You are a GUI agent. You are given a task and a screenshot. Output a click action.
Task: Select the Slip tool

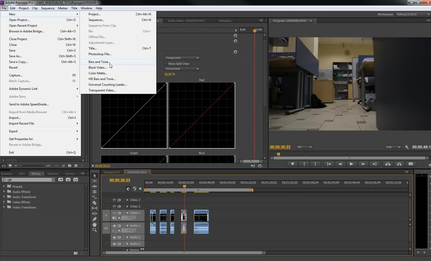(x=95, y=208)
